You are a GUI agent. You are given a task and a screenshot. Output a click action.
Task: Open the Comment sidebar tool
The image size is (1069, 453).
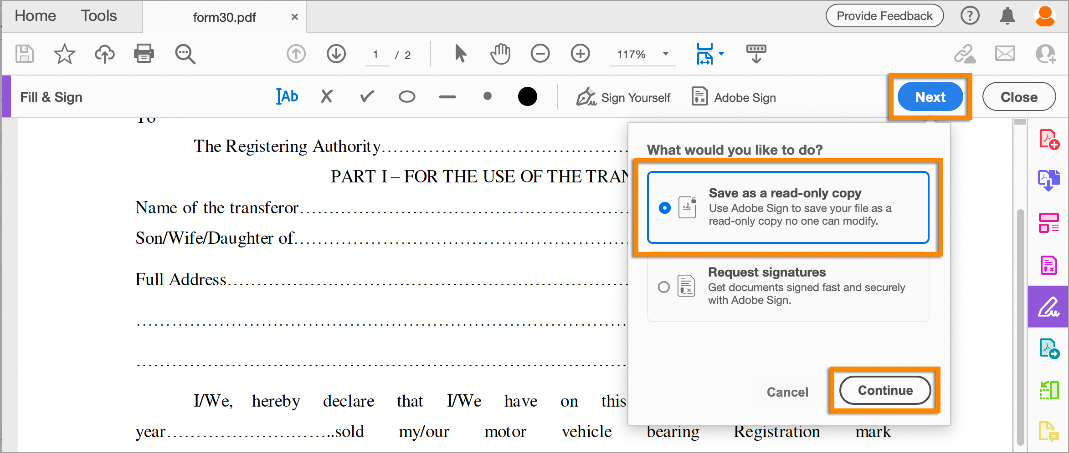(x=1049, y=432)
